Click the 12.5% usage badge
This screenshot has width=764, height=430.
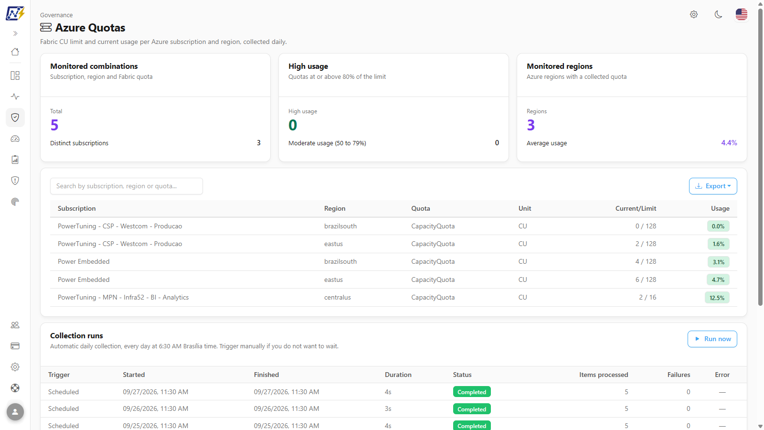717,298
